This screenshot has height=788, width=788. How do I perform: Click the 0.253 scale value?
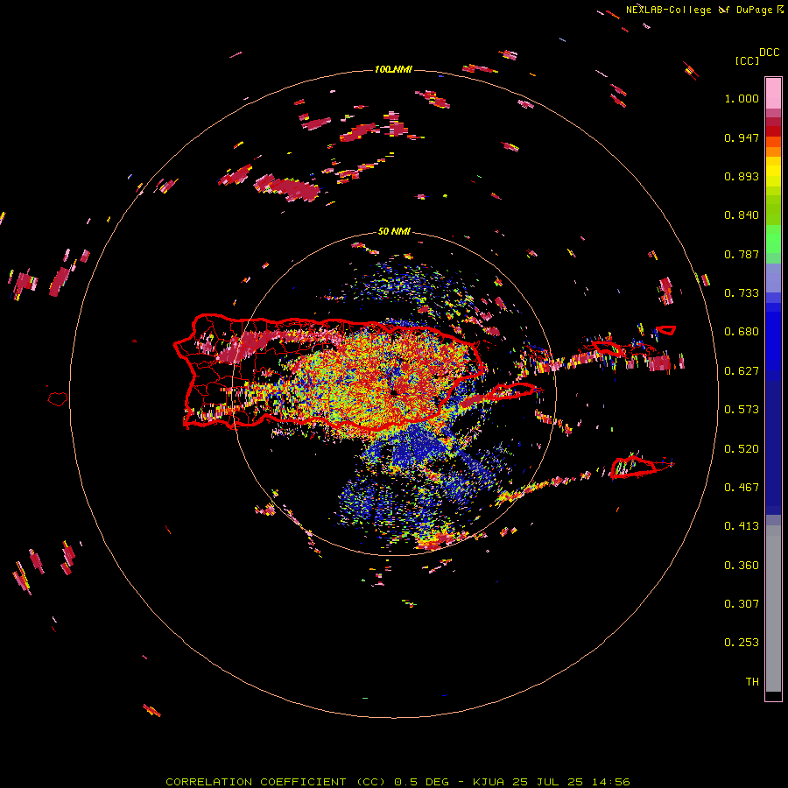[742, 643]
